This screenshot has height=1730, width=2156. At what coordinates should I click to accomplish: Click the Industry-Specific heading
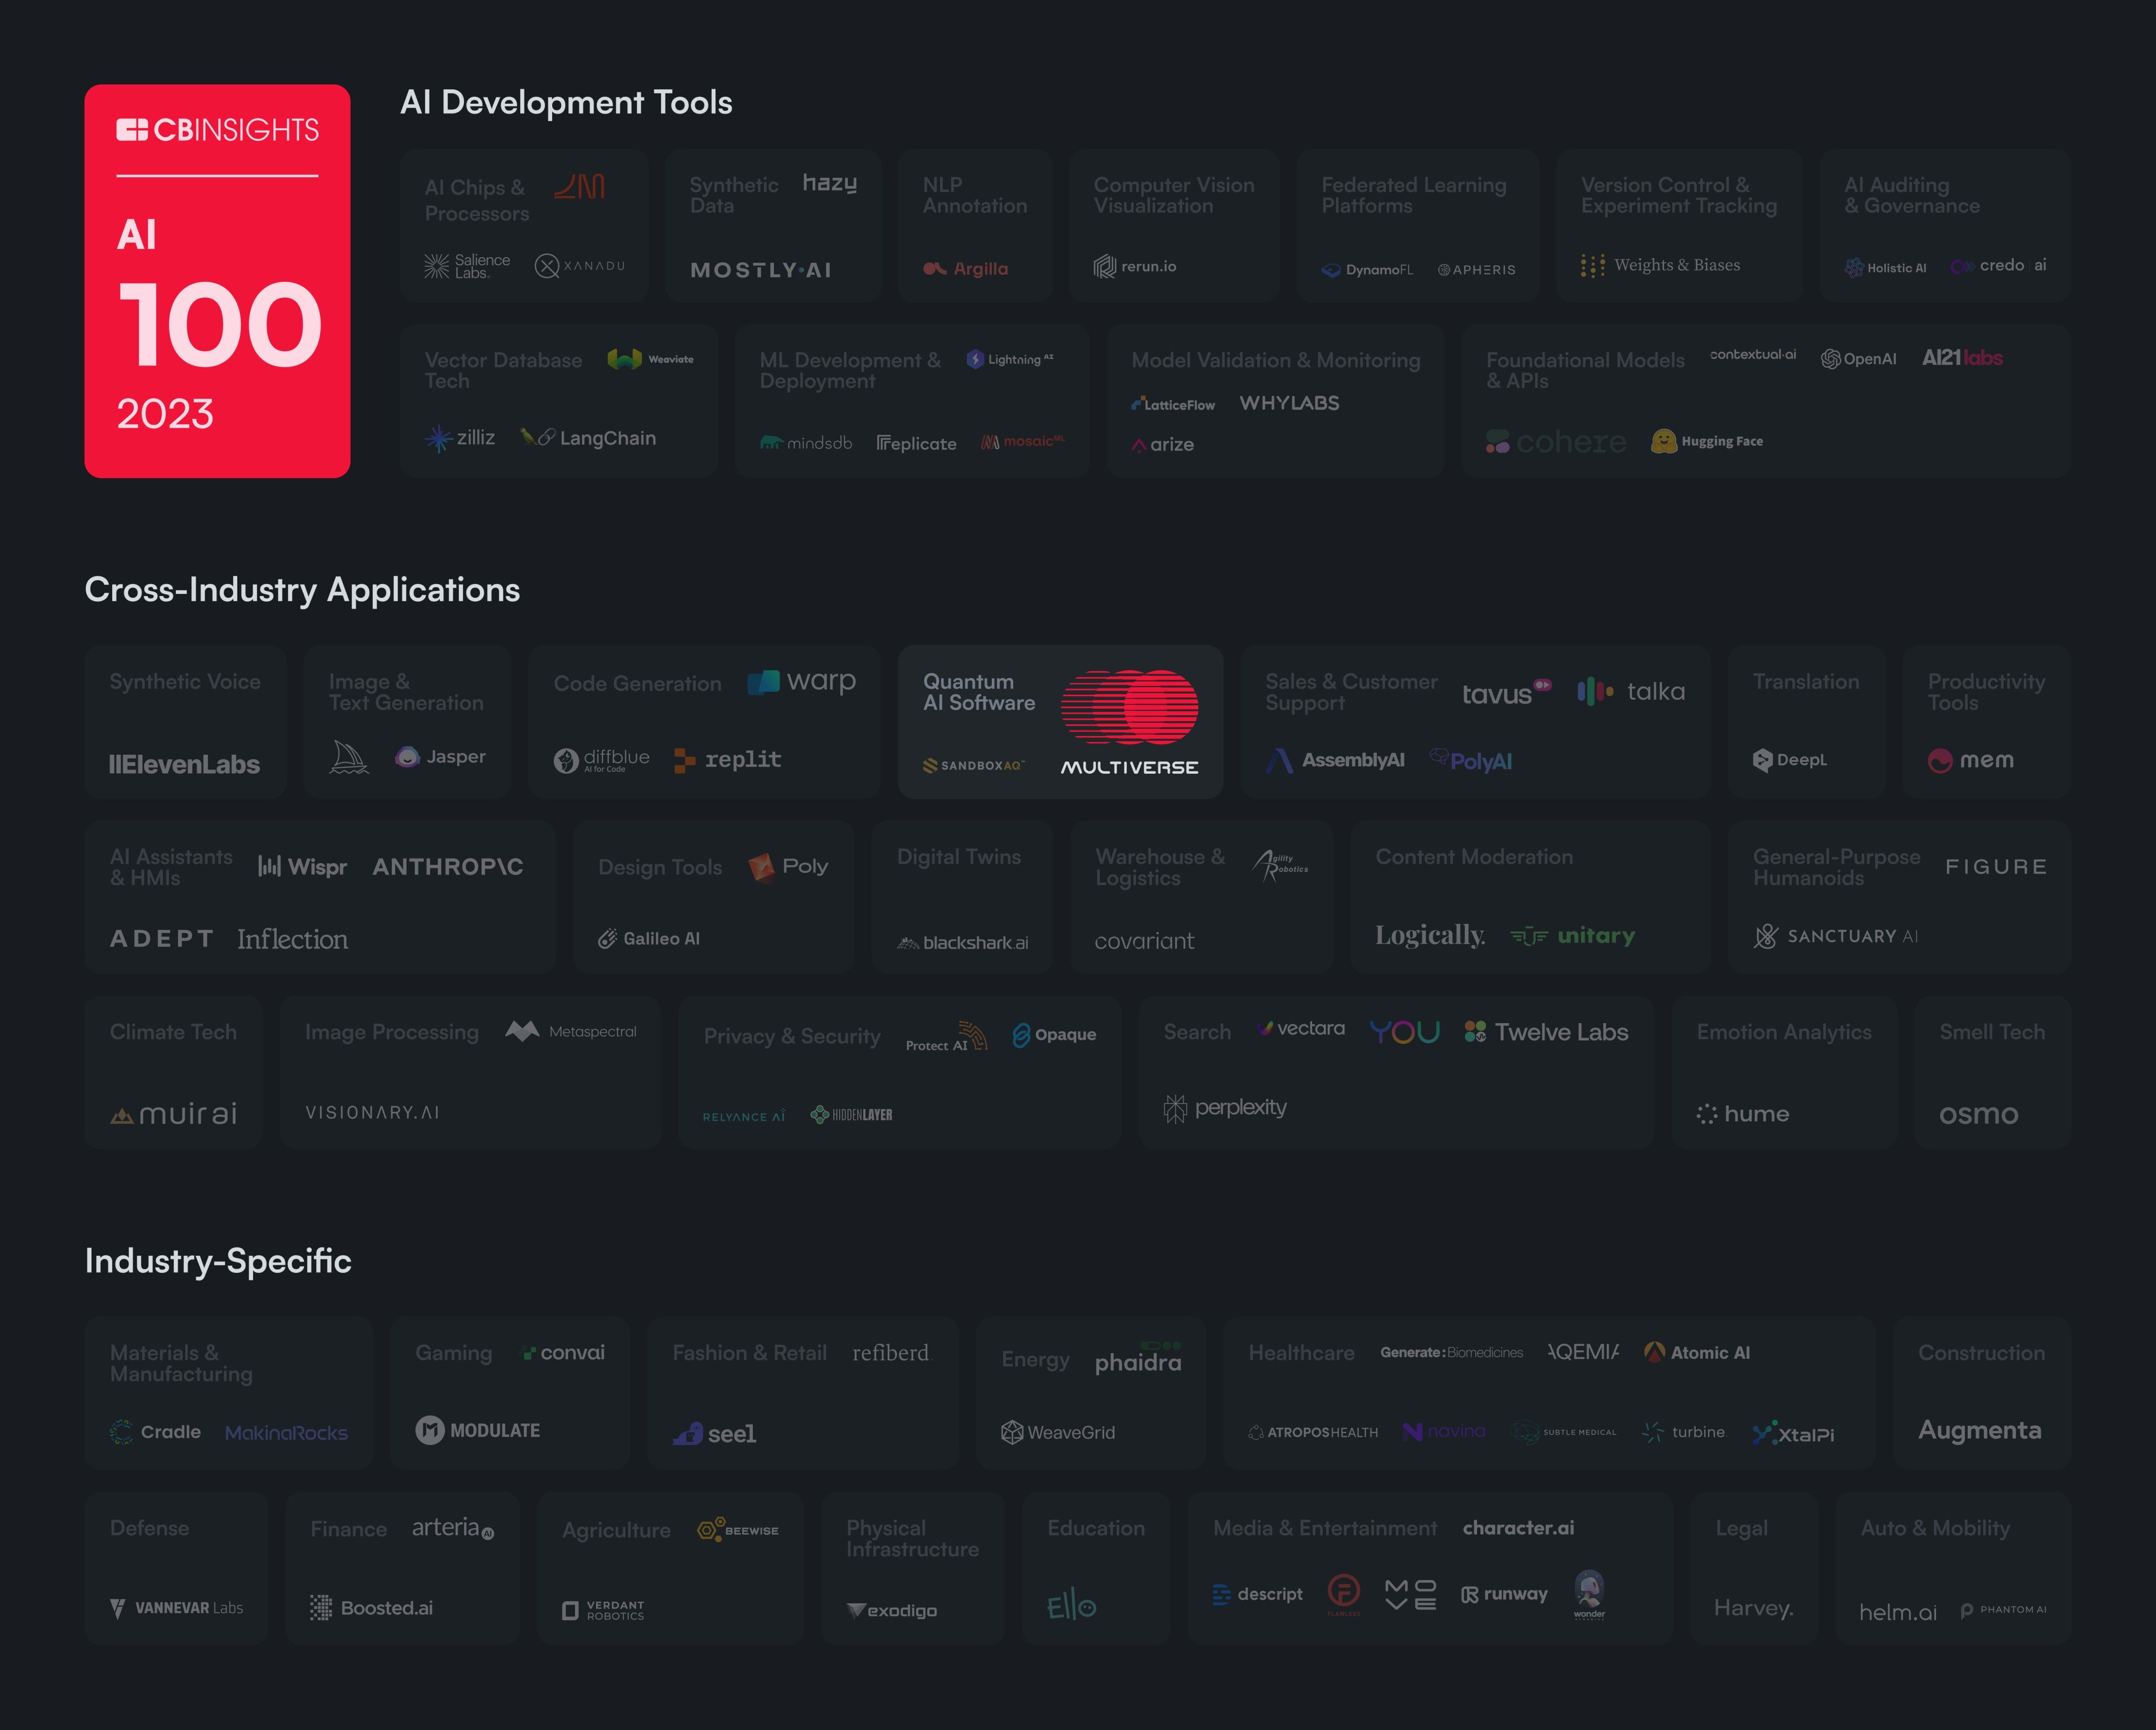tap(218, 1260)
